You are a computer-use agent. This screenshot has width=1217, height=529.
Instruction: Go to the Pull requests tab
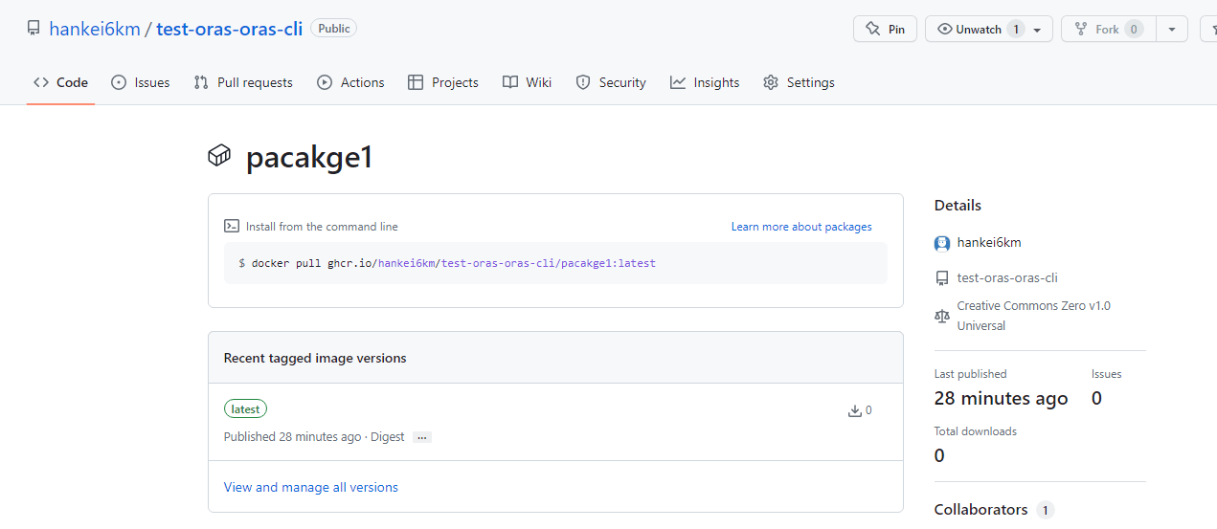243,82
